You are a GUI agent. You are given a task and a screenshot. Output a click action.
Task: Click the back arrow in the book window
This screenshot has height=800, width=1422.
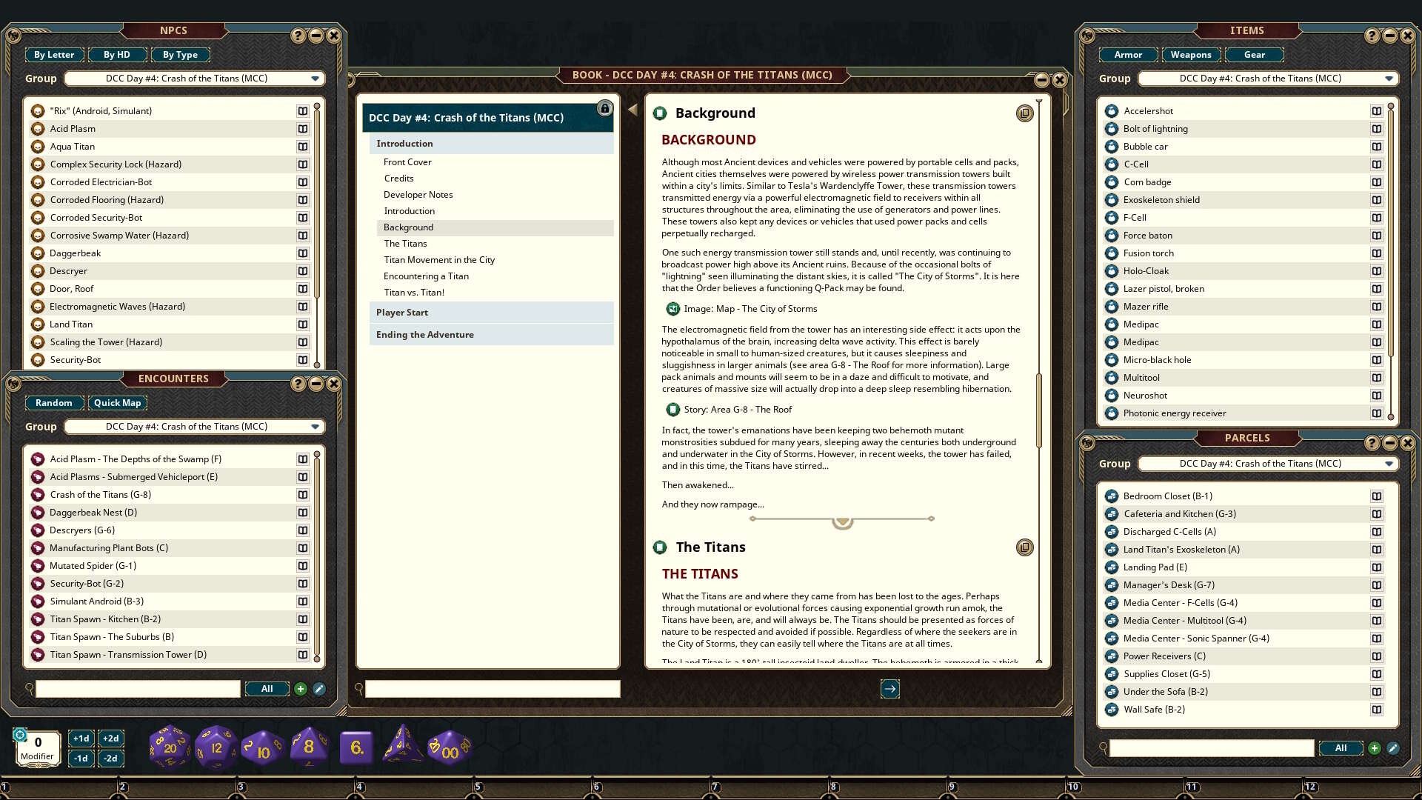[632, 108]
